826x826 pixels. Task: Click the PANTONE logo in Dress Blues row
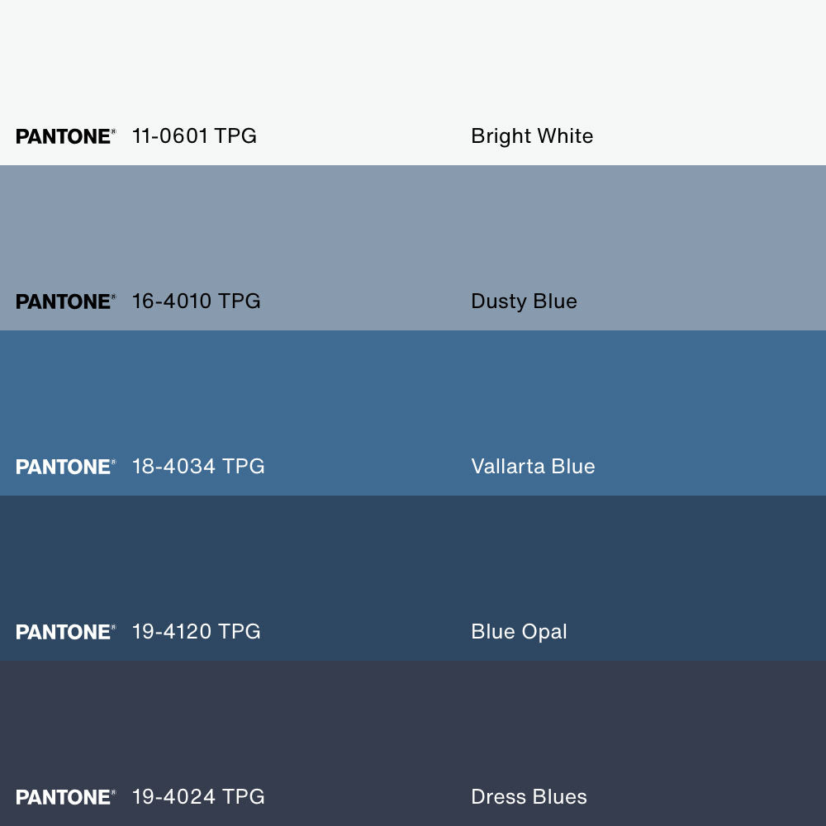[x=65, y=797]
